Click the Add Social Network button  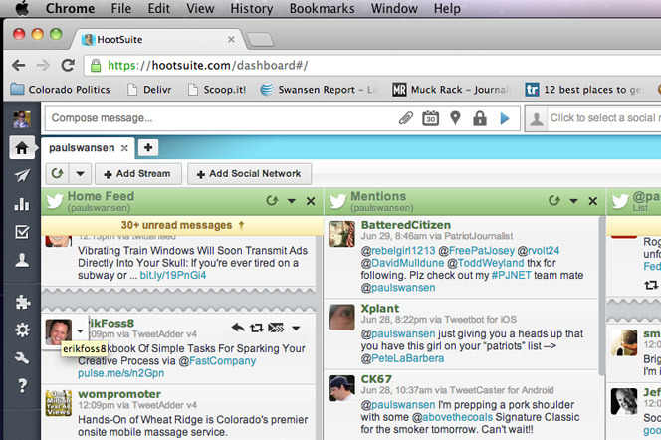click(x=250, y=173)
